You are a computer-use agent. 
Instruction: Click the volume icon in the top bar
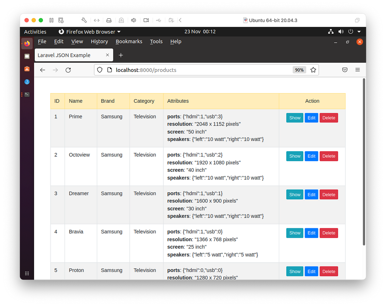click(341, 31)
